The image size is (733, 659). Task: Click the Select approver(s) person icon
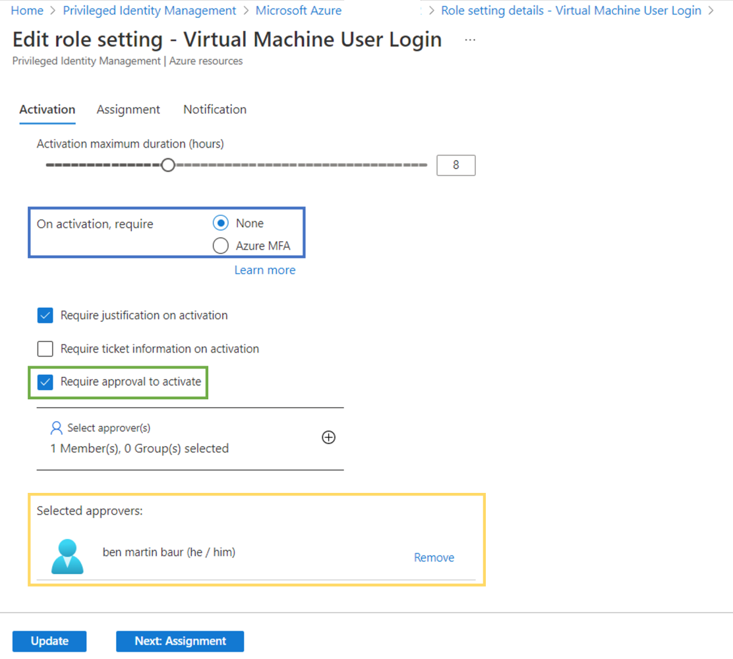[x=56, y=428]
